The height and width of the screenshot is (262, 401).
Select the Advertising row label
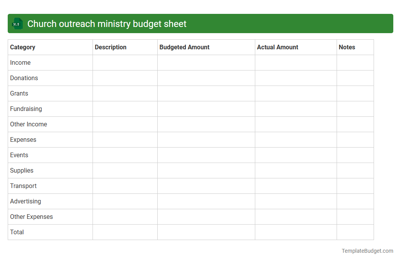[x=25, y=201]
